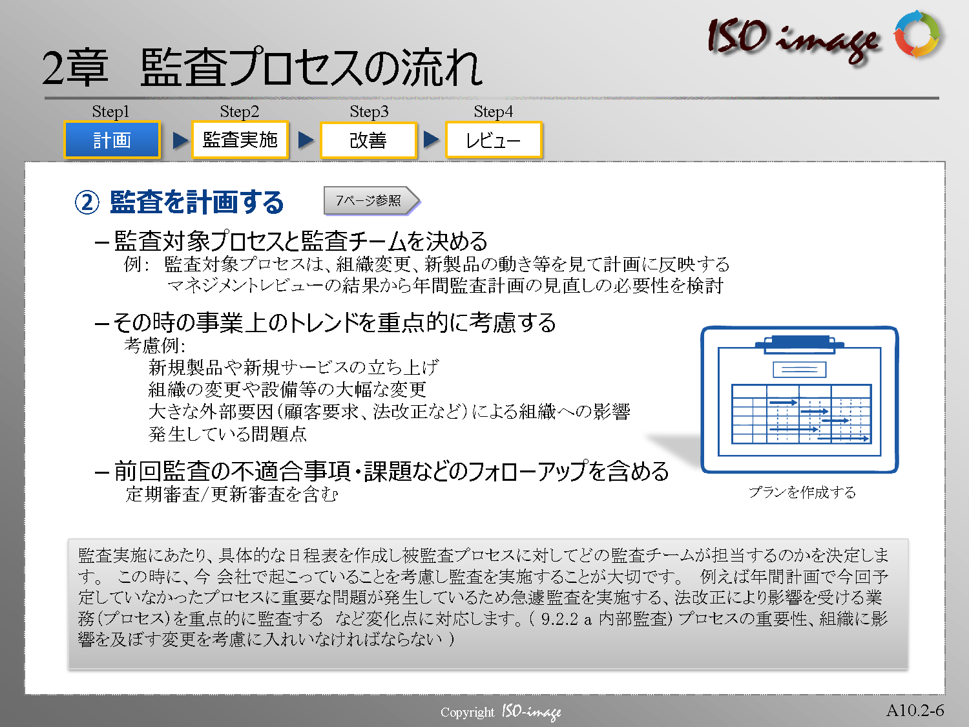
Task: Click the Copyright ISO-image footer text
Action: (501, 712)
